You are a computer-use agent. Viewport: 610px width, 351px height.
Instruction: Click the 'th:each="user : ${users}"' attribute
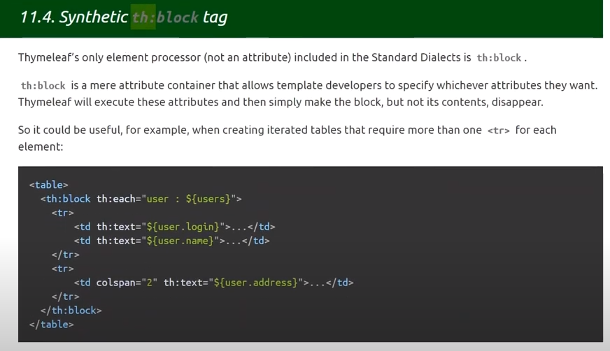tap(166, 199)
